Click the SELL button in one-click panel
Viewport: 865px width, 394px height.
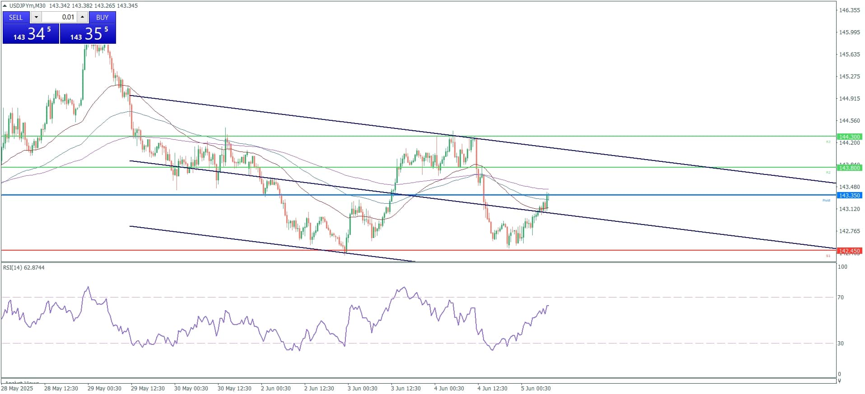[16, 17]
